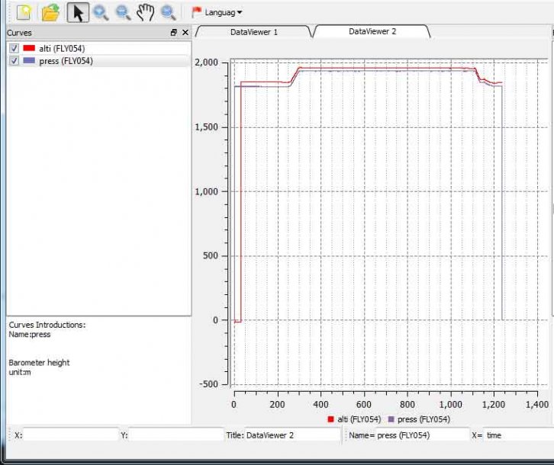Switch to the DataViewer 2 tab

pos(372,31)
